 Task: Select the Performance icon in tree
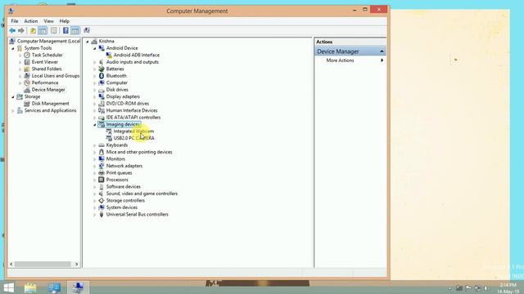click(x=27, y=82)
